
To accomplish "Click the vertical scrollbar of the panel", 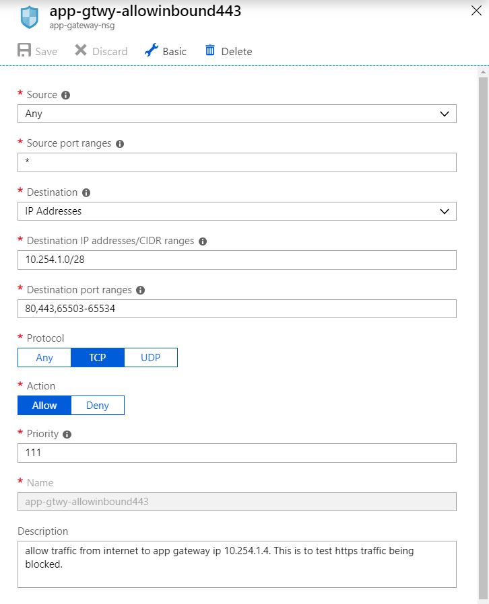I will (x=483, y=335).
